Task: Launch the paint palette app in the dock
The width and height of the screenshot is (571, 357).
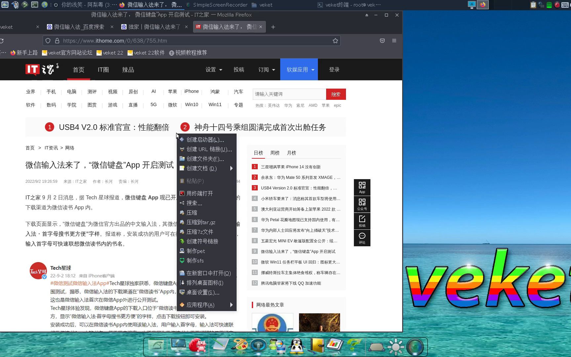Action: click(x=239, y=346)
